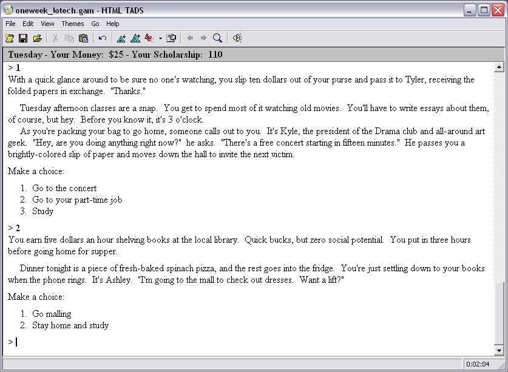Click the "Stay home and study" choice text
Screen dimensions: 508x372
pos(70,325)
